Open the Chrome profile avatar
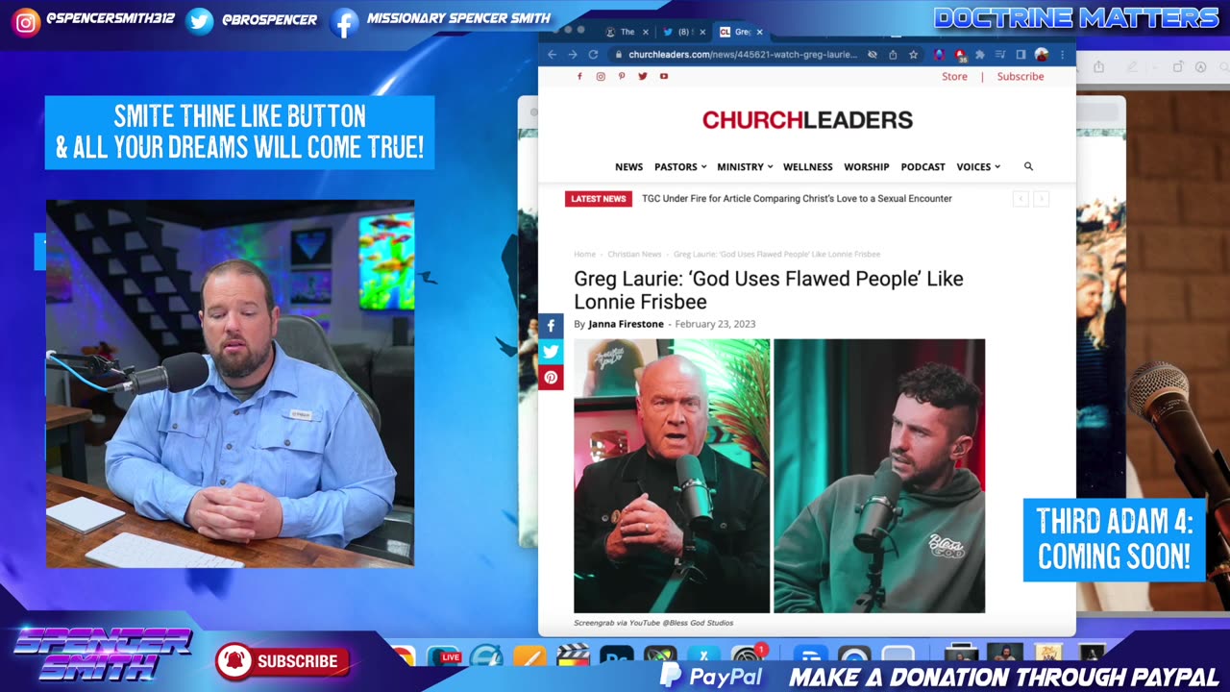 point(1042,55)
